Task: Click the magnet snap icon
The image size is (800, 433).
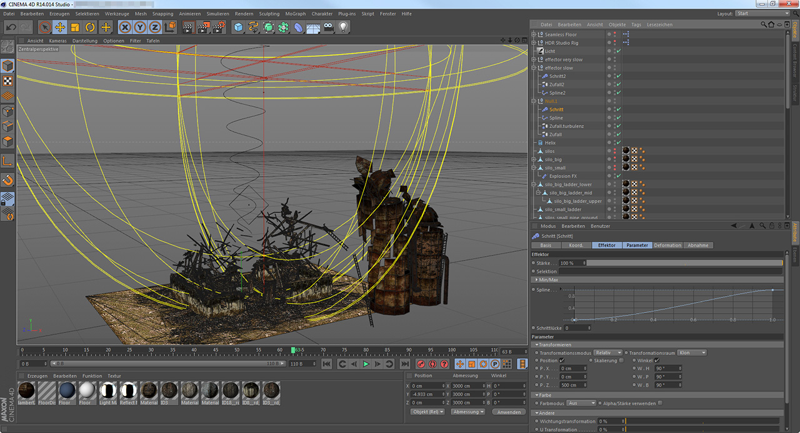Action: click(7, 180)
